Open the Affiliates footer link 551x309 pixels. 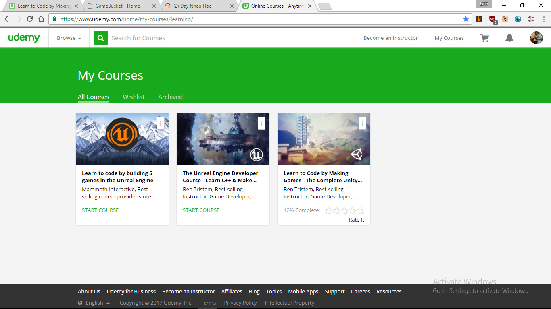(x=232, y=291)
